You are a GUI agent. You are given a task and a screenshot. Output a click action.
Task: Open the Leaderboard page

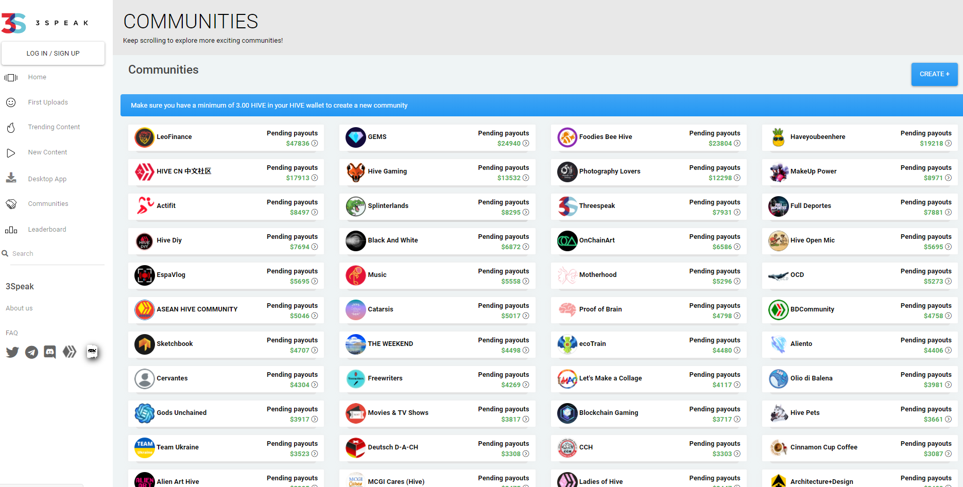point(47,230)
